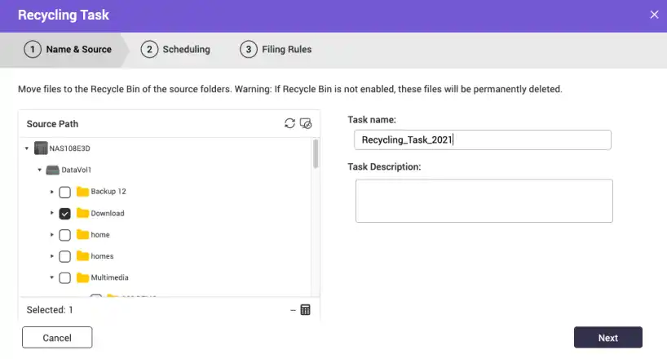667x359 pixels.
Task: Go to the Scheduling step
Action: (175, 49)
